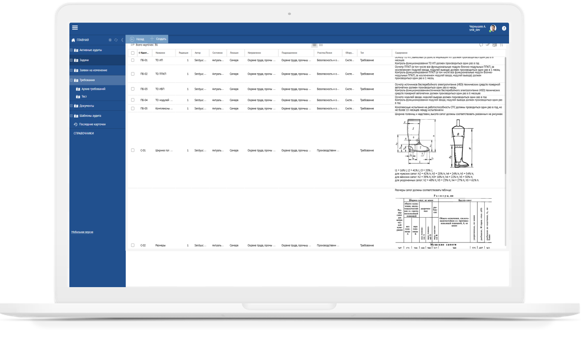
Task: Click the sidebar refresh icon
Action: [116, 40]
